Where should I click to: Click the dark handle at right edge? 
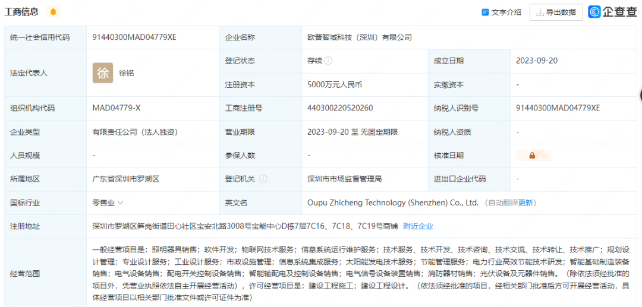tap(640, 95)
